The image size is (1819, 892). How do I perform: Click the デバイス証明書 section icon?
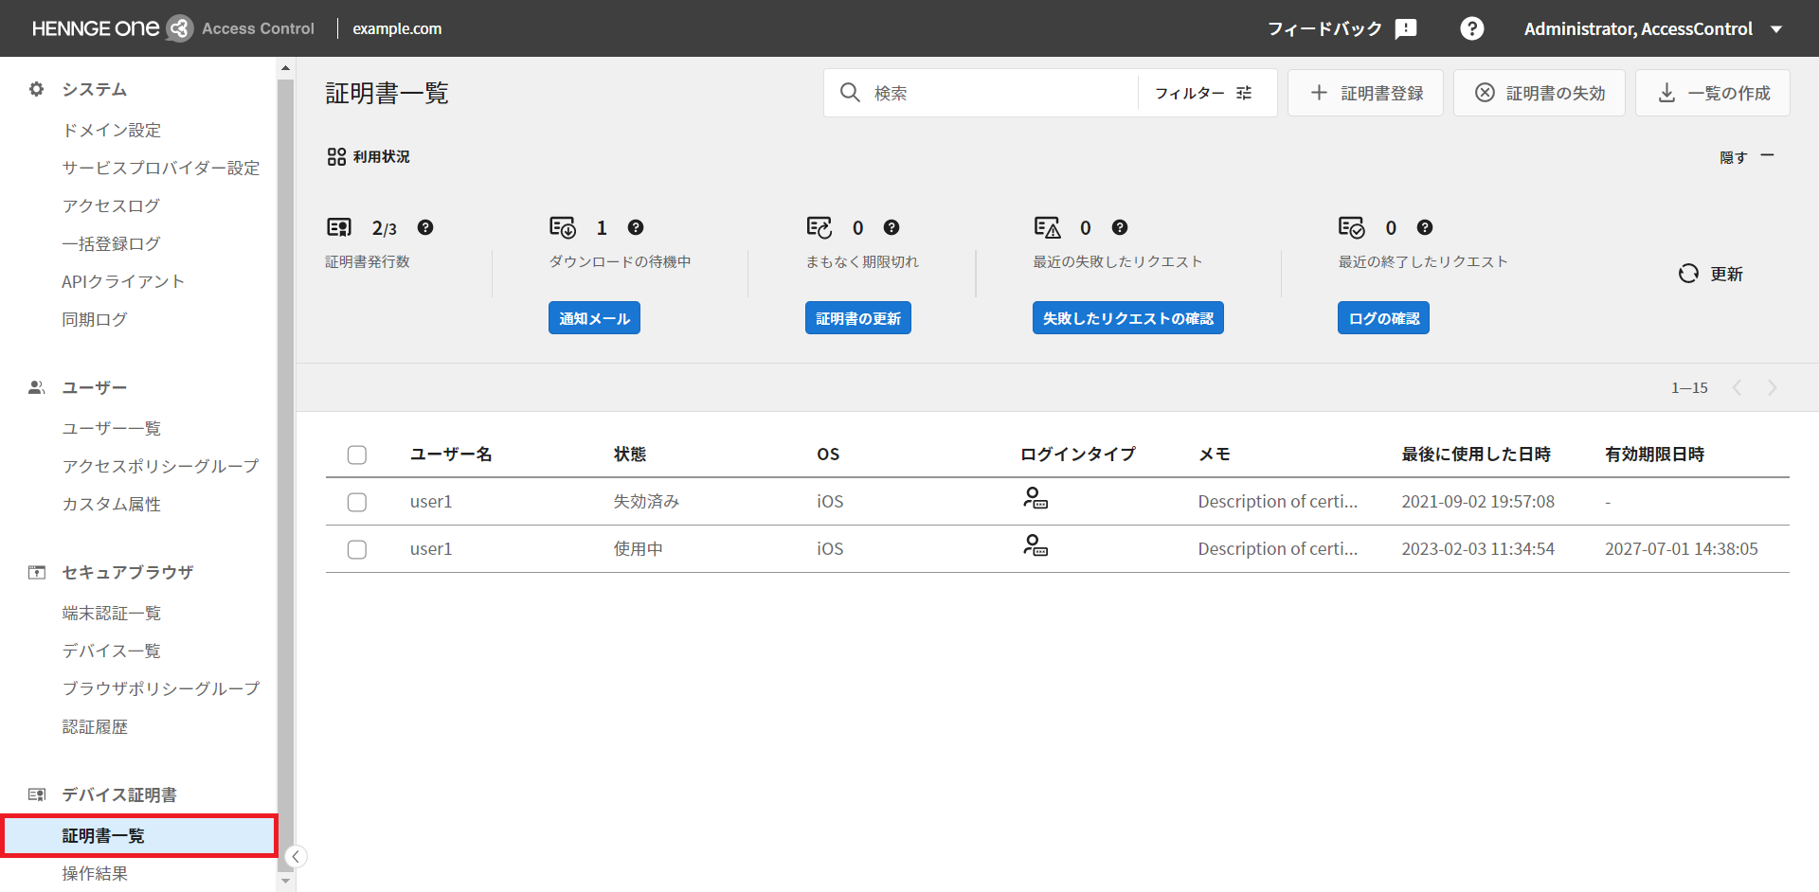37,794
